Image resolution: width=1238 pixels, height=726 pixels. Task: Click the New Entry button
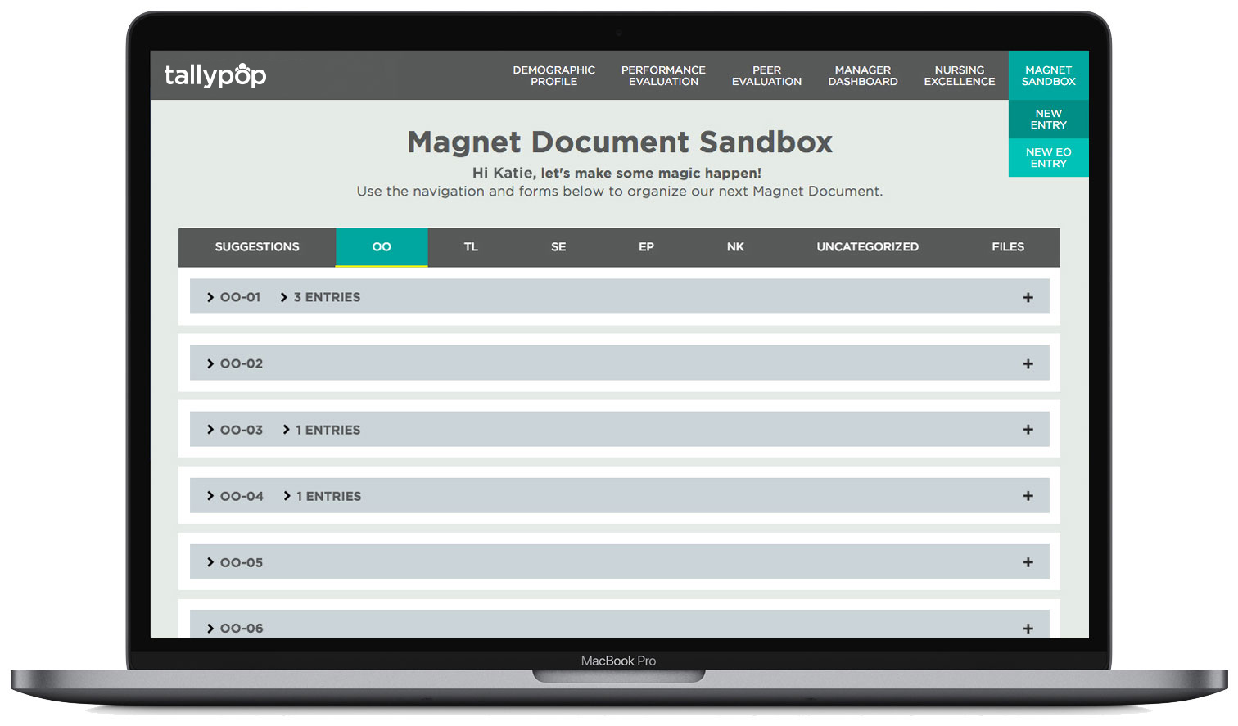(x=1048, y=119)
